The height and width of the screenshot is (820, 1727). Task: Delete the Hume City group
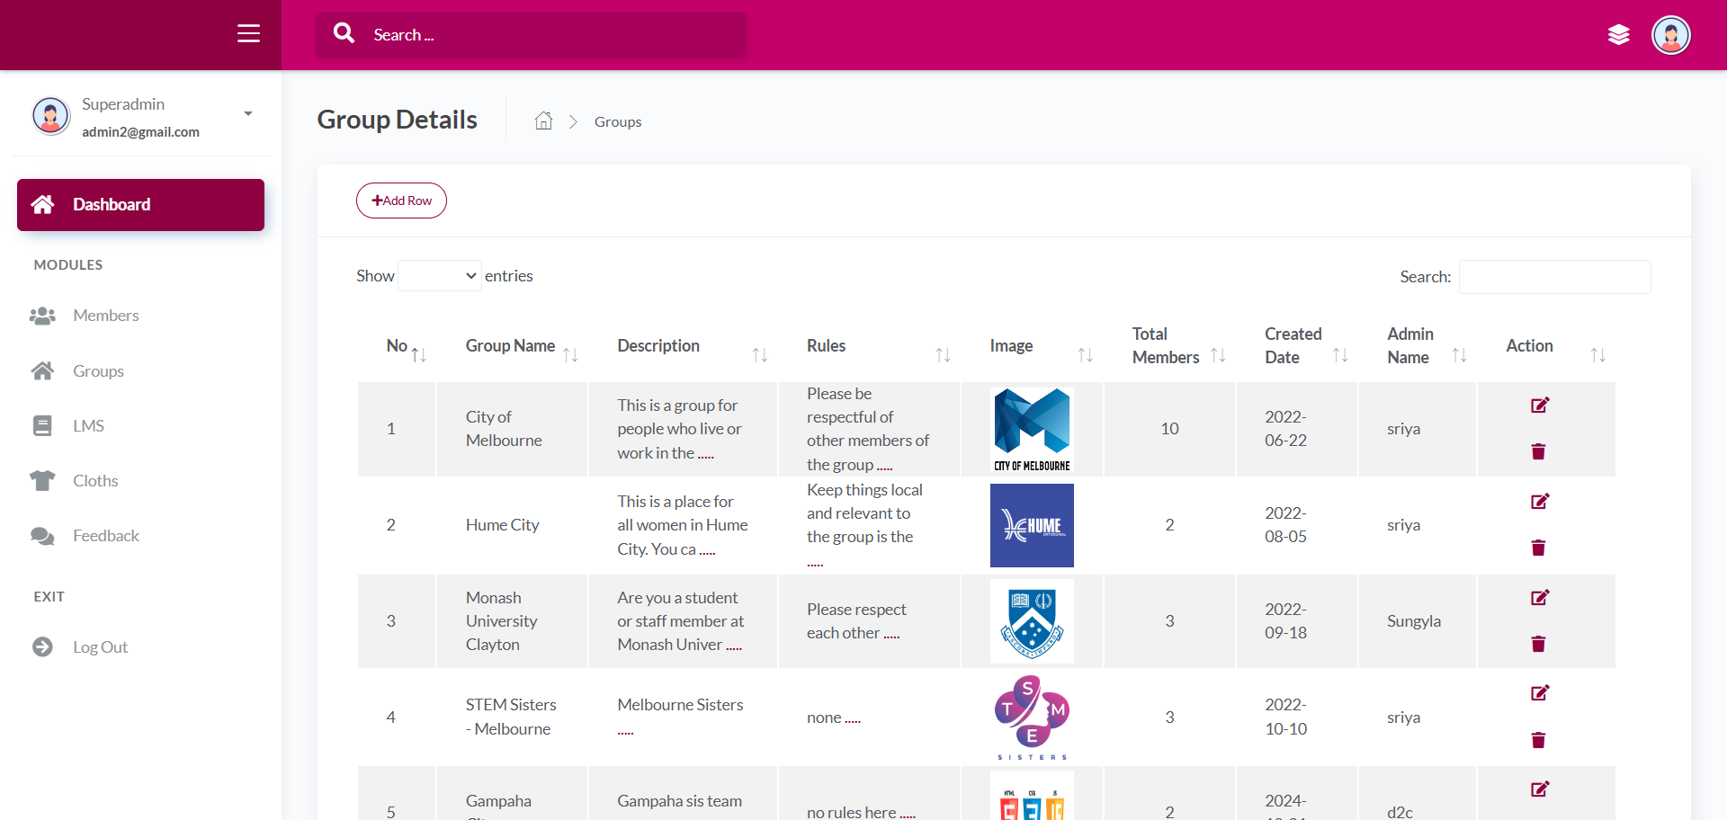click(x=1538, y=548)
